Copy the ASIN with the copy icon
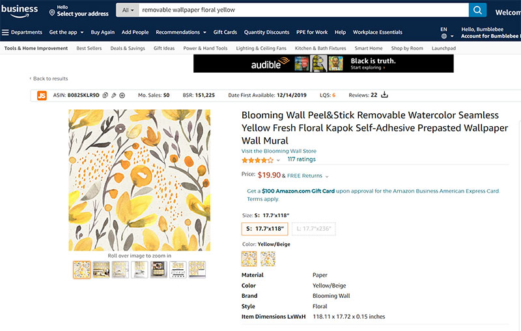 [106, 95]
